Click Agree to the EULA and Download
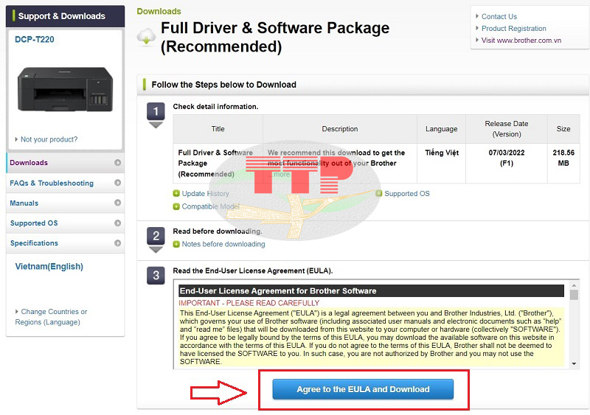590x415 pixels. 363,389
